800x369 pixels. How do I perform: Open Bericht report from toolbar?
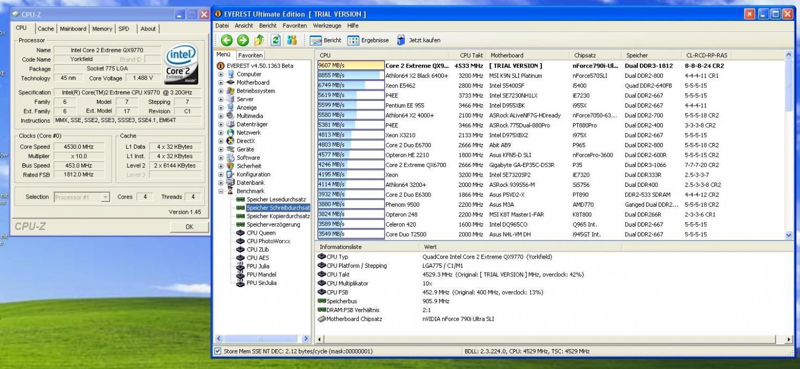pos(326,40)
